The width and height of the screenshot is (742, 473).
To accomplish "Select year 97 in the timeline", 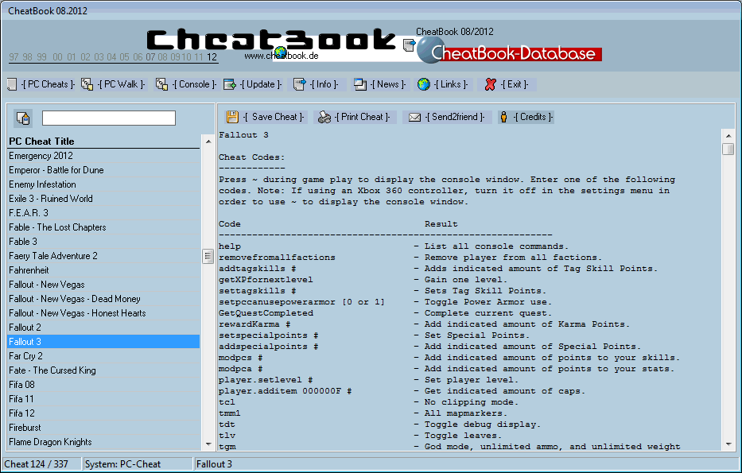I will tap(14, 57).
